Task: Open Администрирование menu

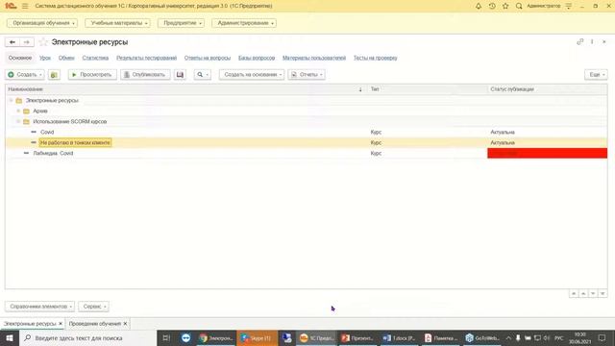Action: (244, 23)
